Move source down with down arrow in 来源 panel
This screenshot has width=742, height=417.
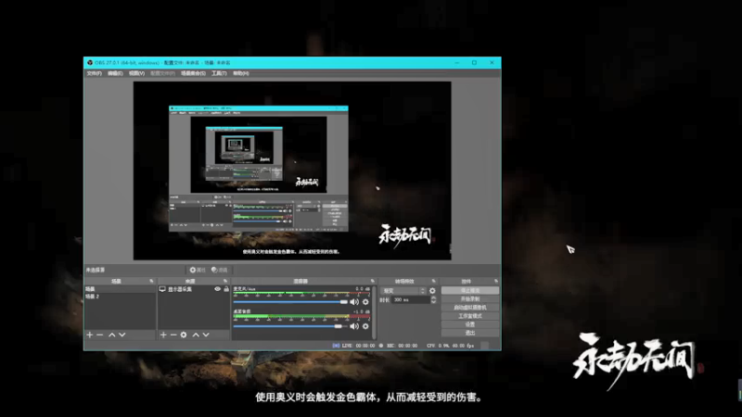point(206,335)
